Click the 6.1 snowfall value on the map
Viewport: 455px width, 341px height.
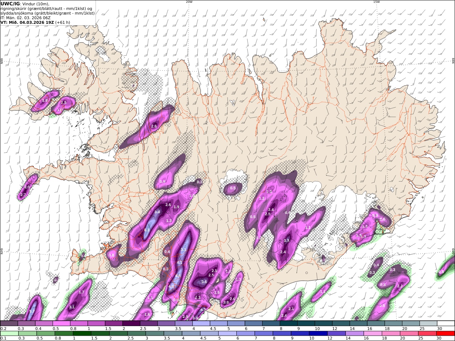(x=147, y=230)
